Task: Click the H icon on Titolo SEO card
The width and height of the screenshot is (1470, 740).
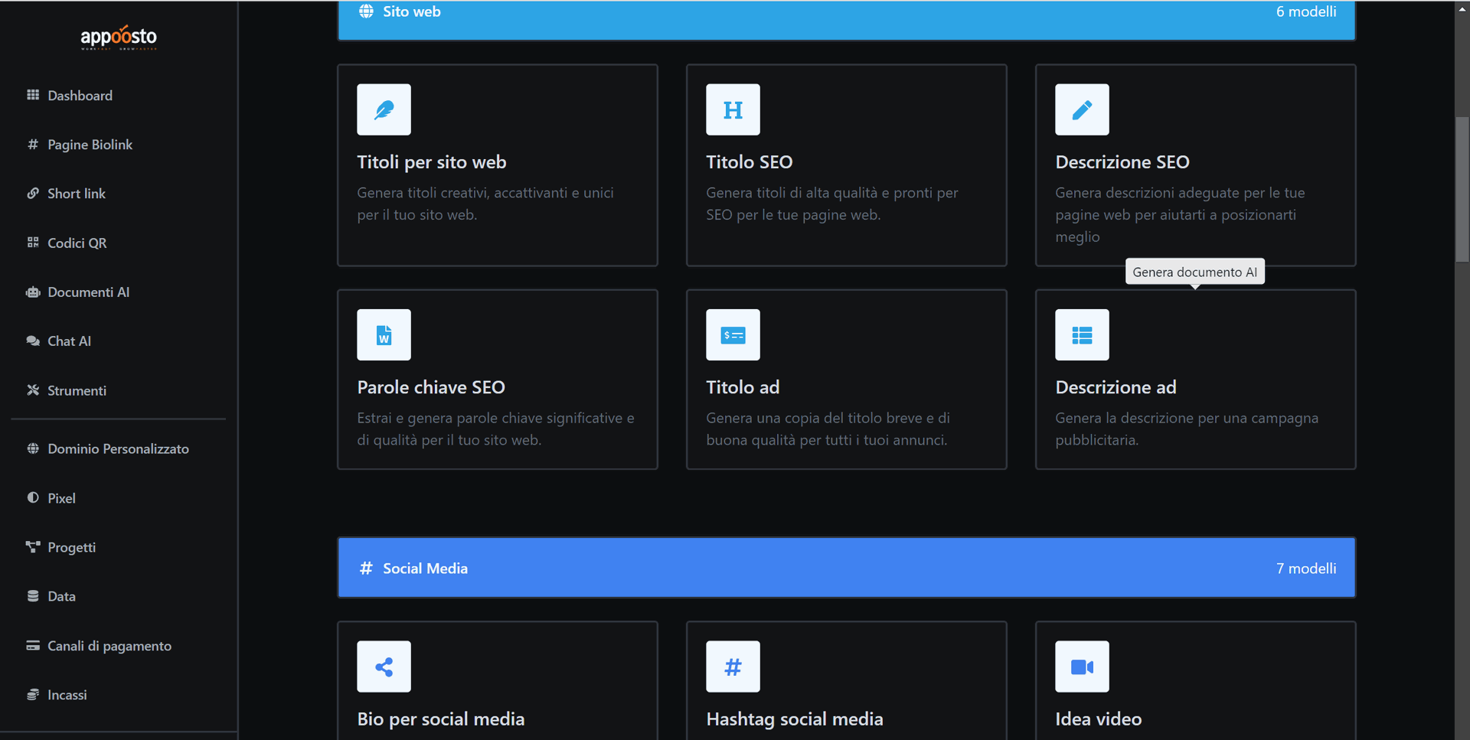Action: click(x=733, y=109)
